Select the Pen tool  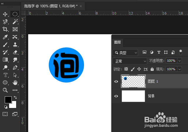click(15, 68)
